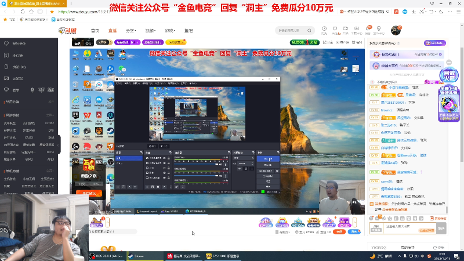The height and width of the screenshot is (261, 464).
Task: Focus the douyu.com address bar
Action: point(84,12)
